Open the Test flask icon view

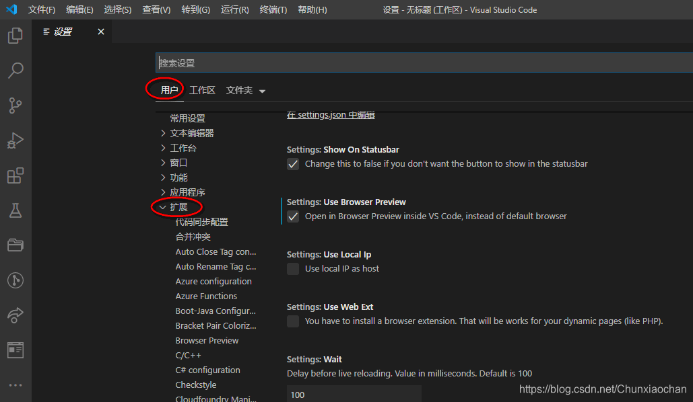[x=15, y=210]
